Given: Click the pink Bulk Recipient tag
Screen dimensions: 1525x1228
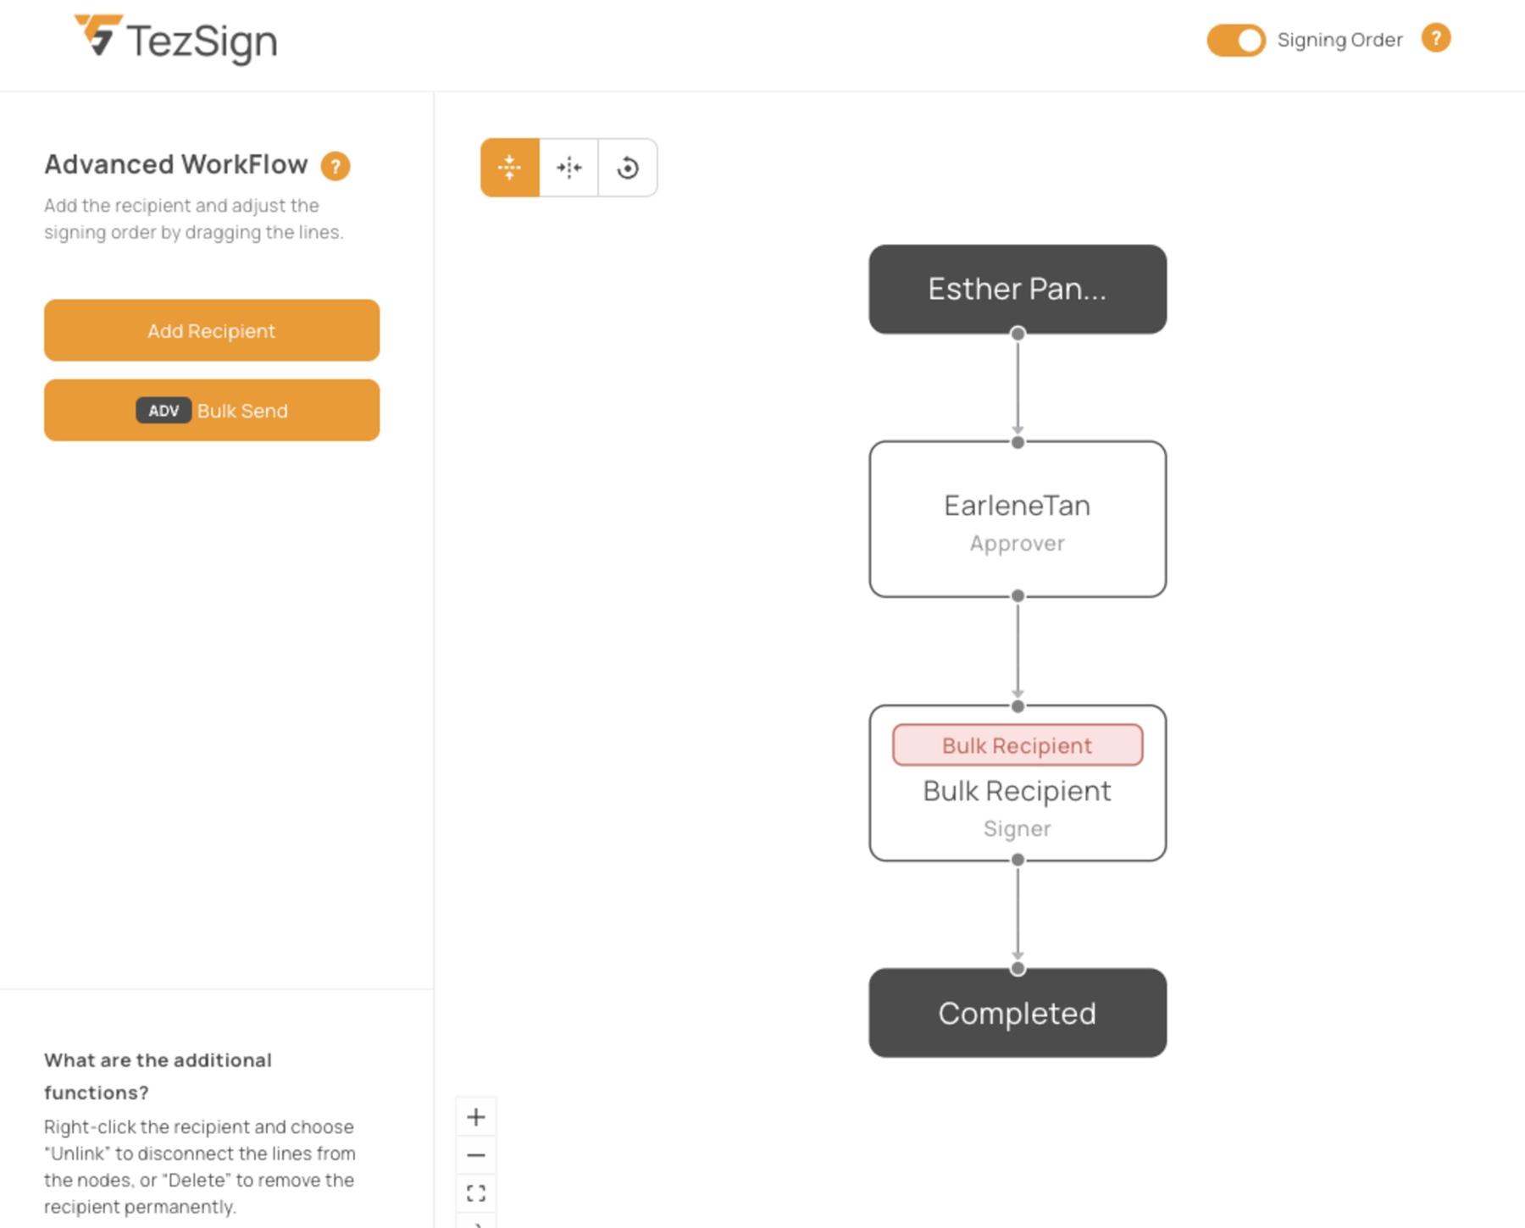Looking at the screenshot, I should [1018, 745].
